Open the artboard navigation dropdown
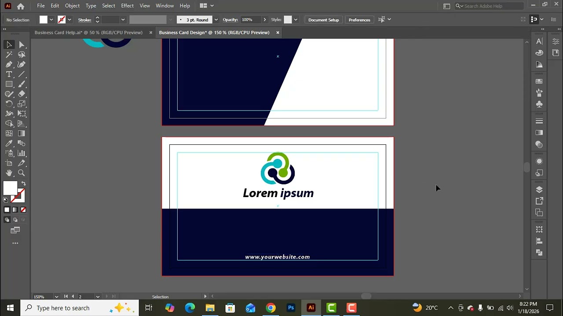Viewport: 563px width, 316px height. [x=98, y=297]
